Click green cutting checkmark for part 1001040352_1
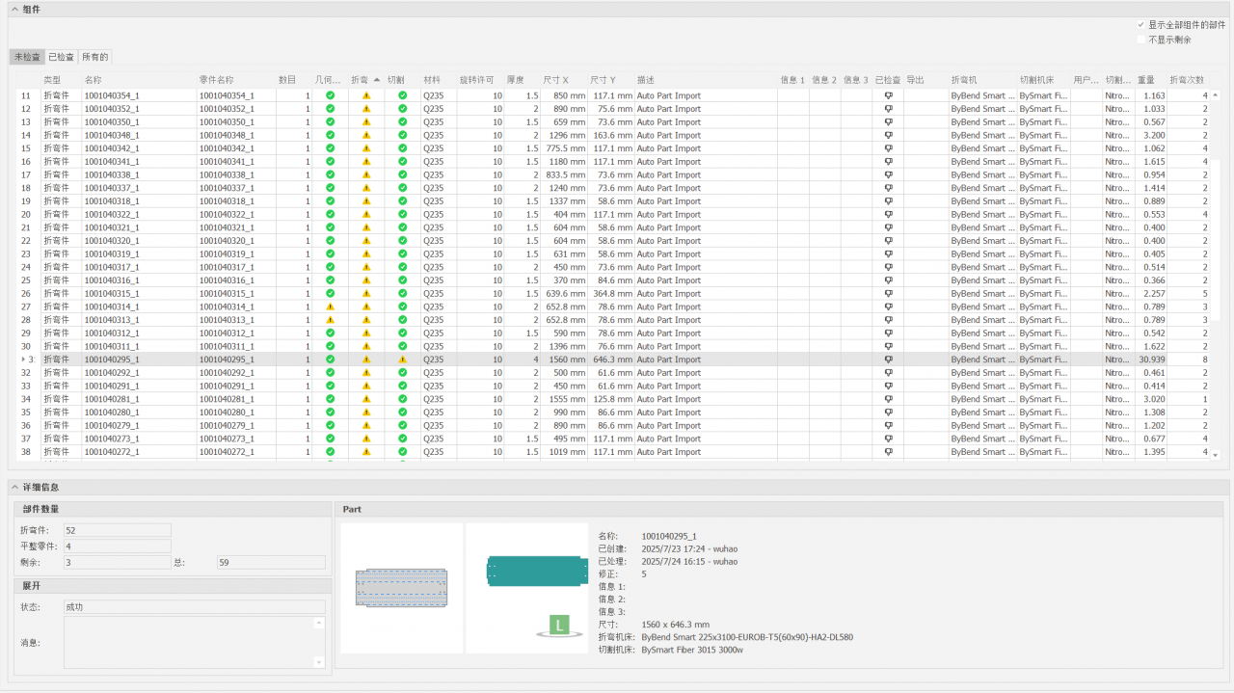The height and width of the screenshot is (693, 1234). coord(402,109)
